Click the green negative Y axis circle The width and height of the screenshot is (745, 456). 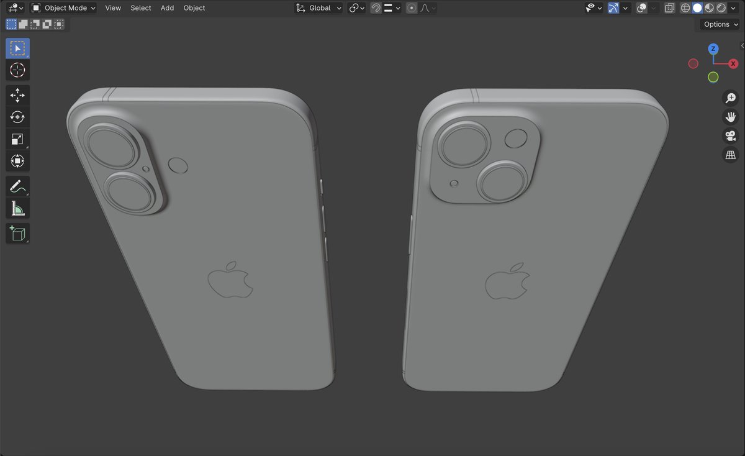click(713, 77)
